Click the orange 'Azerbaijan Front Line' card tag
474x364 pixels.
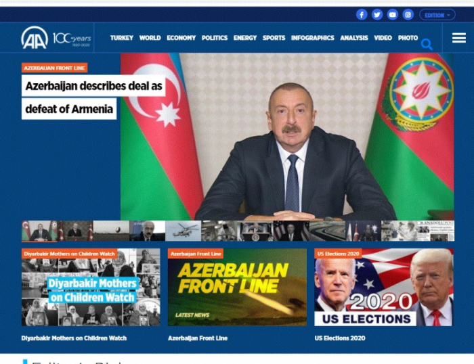click(196, 254)
